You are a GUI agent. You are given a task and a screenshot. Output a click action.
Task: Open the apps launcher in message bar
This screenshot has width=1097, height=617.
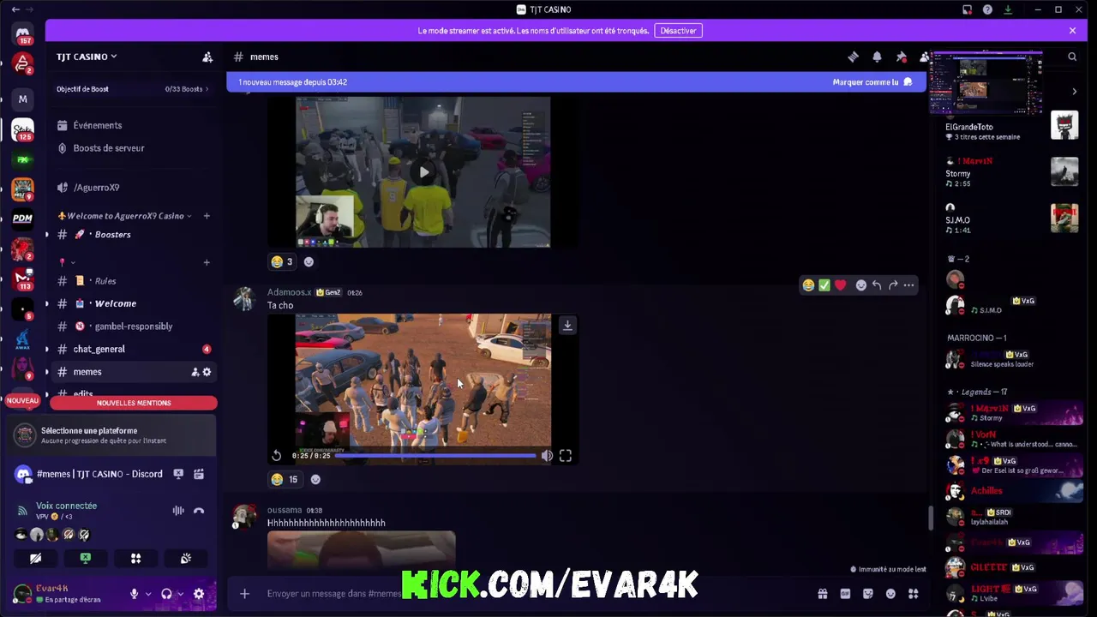pos(914,594)
